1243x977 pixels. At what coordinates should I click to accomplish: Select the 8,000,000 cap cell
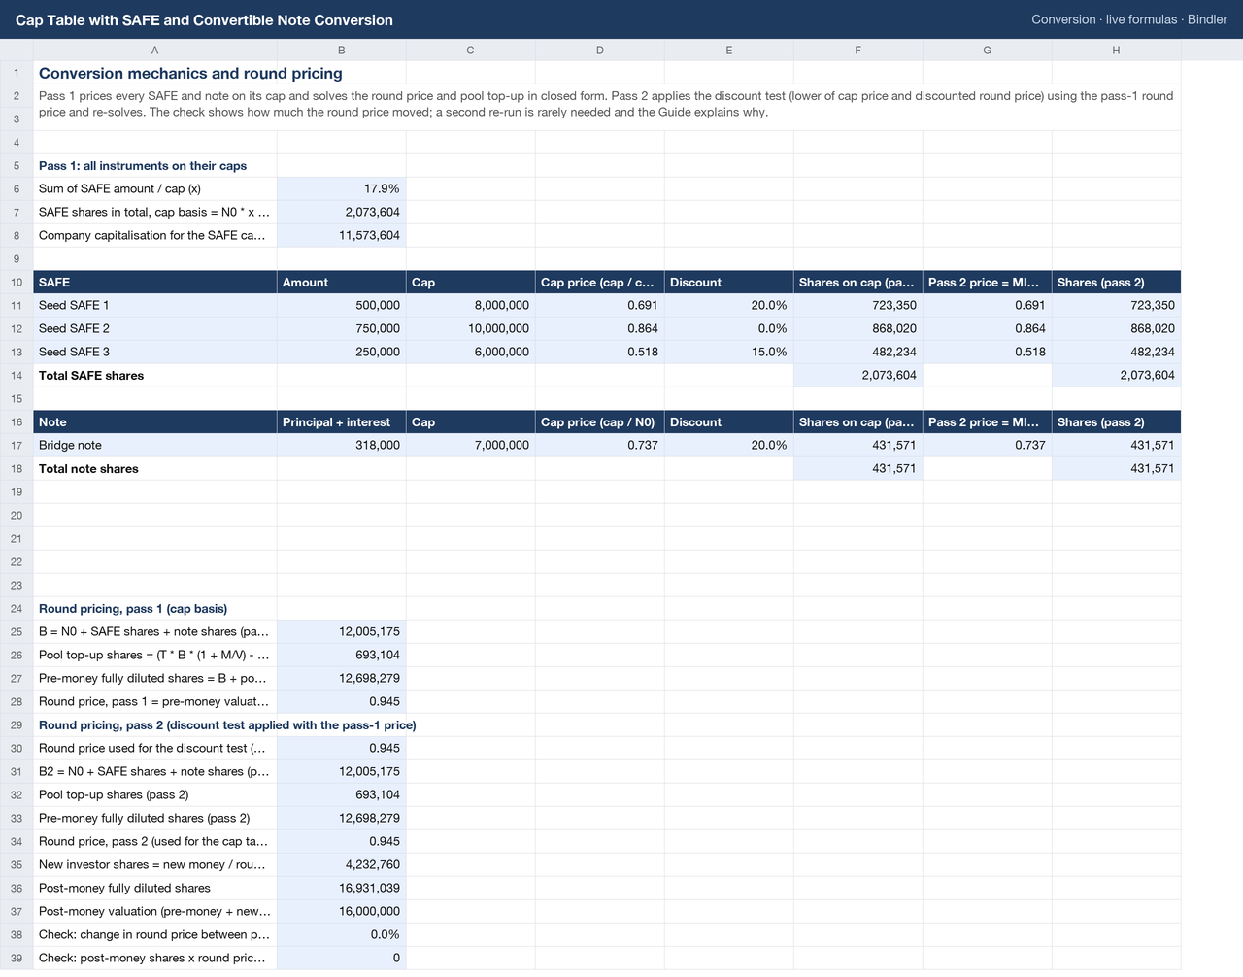pos(470,305)
